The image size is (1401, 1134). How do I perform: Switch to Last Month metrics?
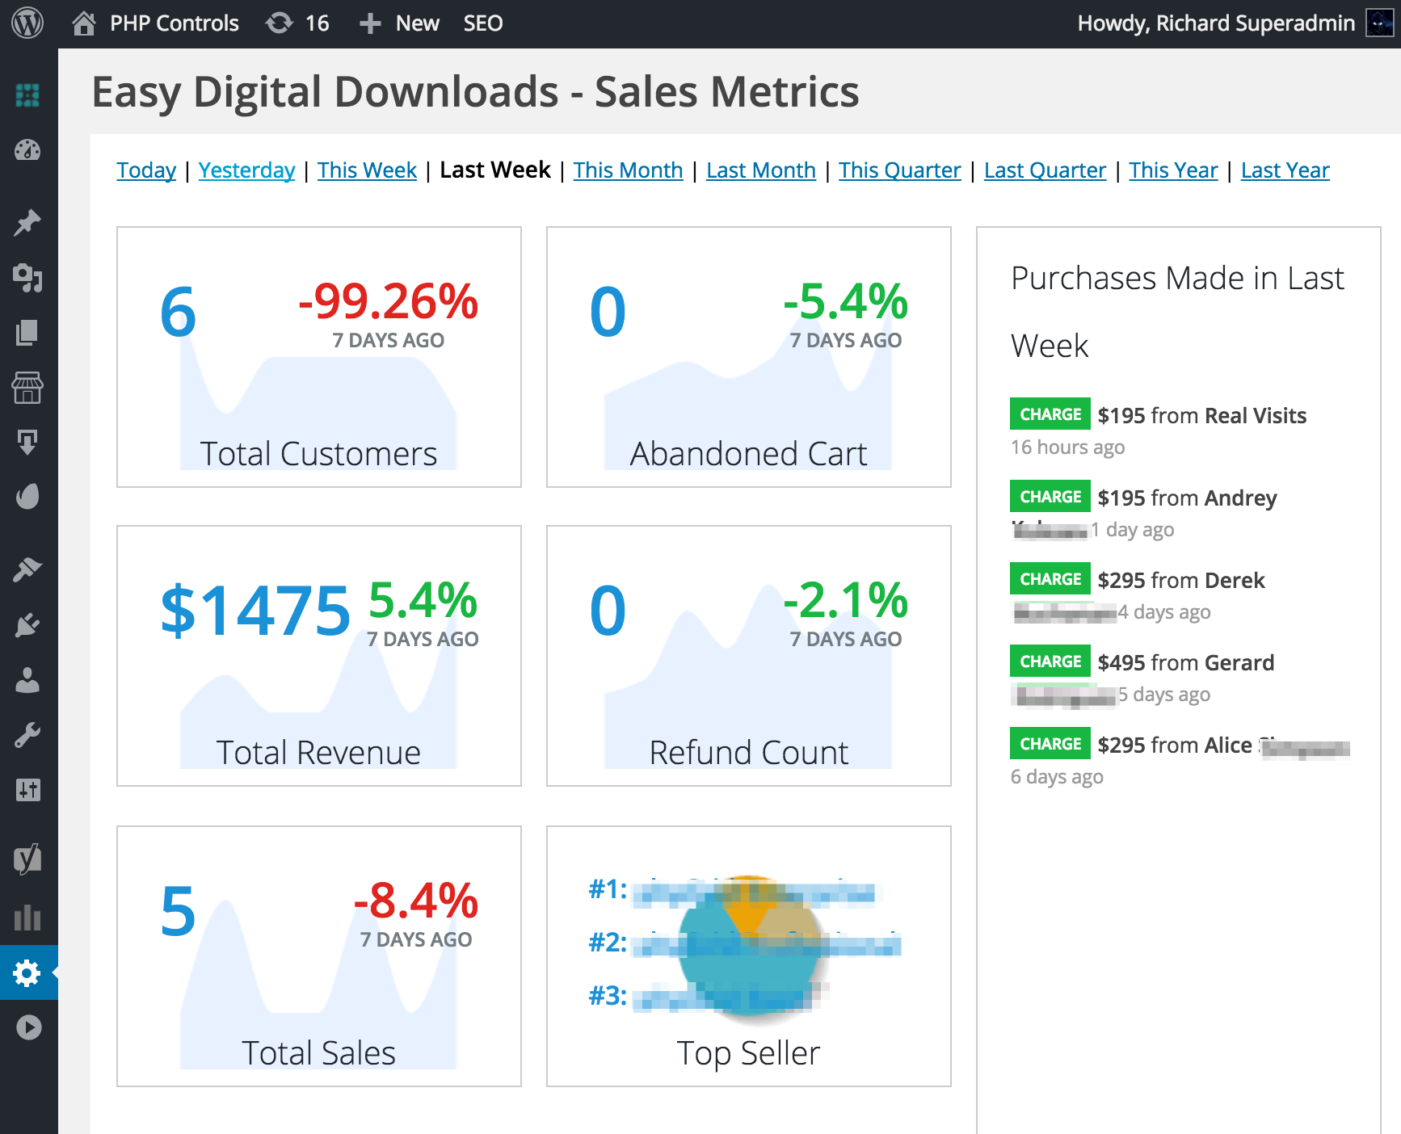coord(760,170)
